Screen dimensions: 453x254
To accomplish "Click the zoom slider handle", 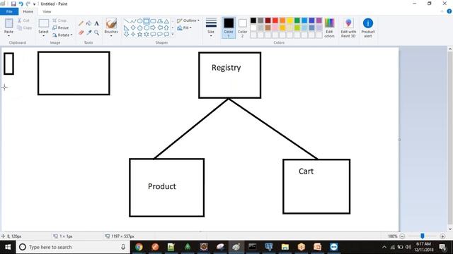I will [x=423, y=236].
